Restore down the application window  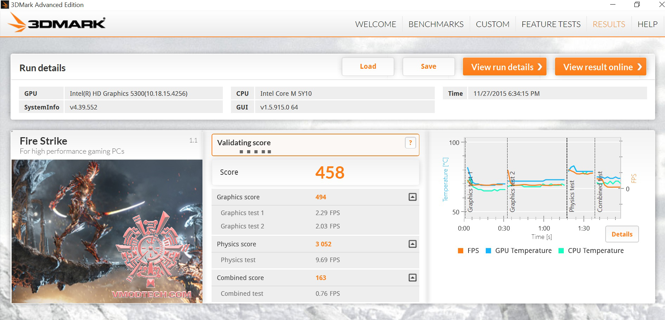coord(637,5)
